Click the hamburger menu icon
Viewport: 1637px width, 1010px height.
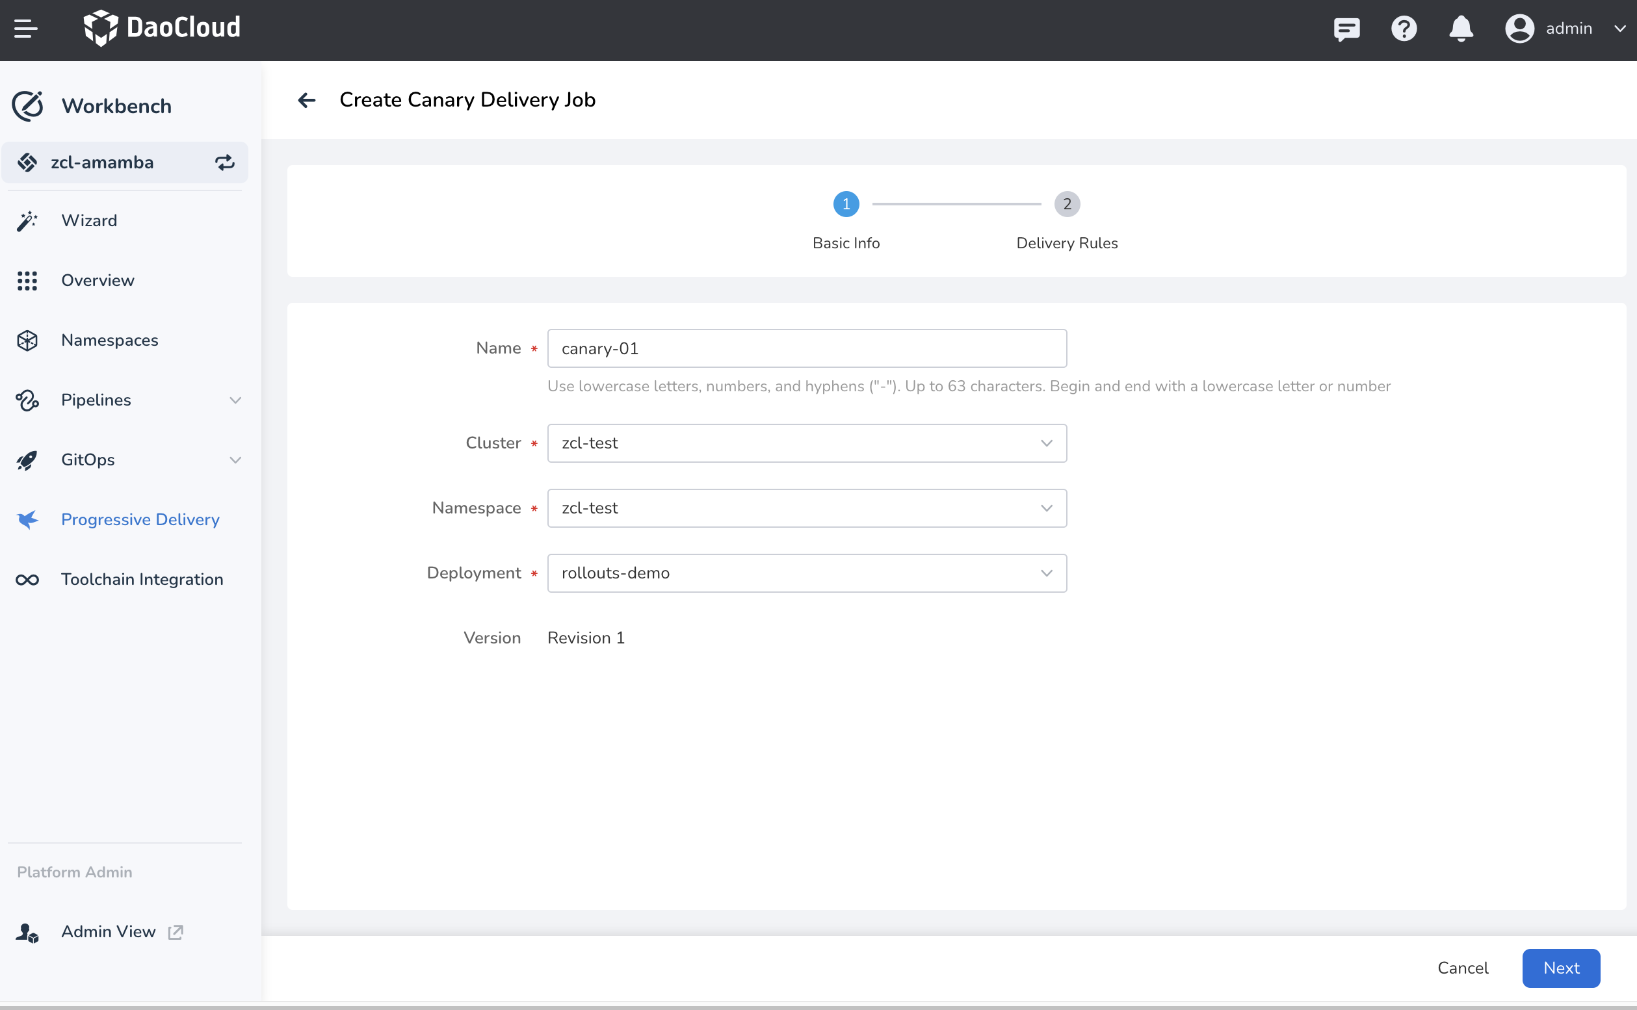[25, 29]
